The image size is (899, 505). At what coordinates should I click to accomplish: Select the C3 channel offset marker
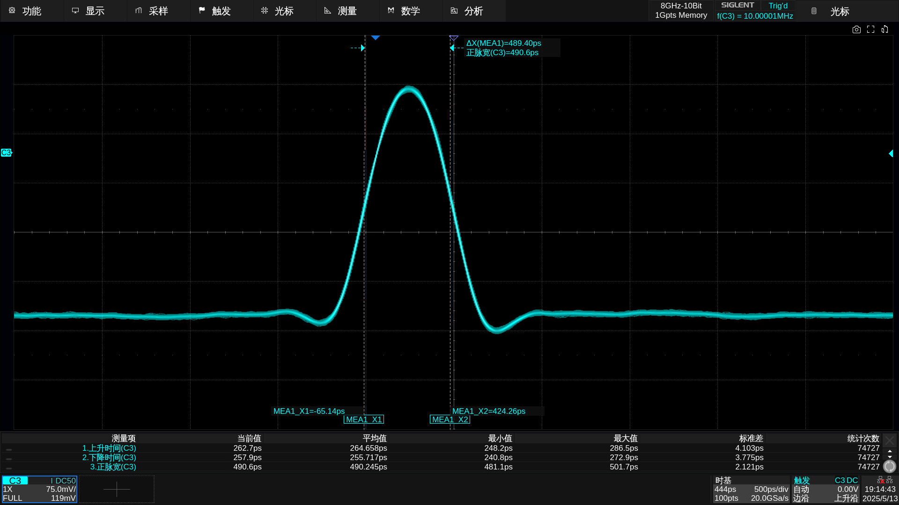coord(6,153)
